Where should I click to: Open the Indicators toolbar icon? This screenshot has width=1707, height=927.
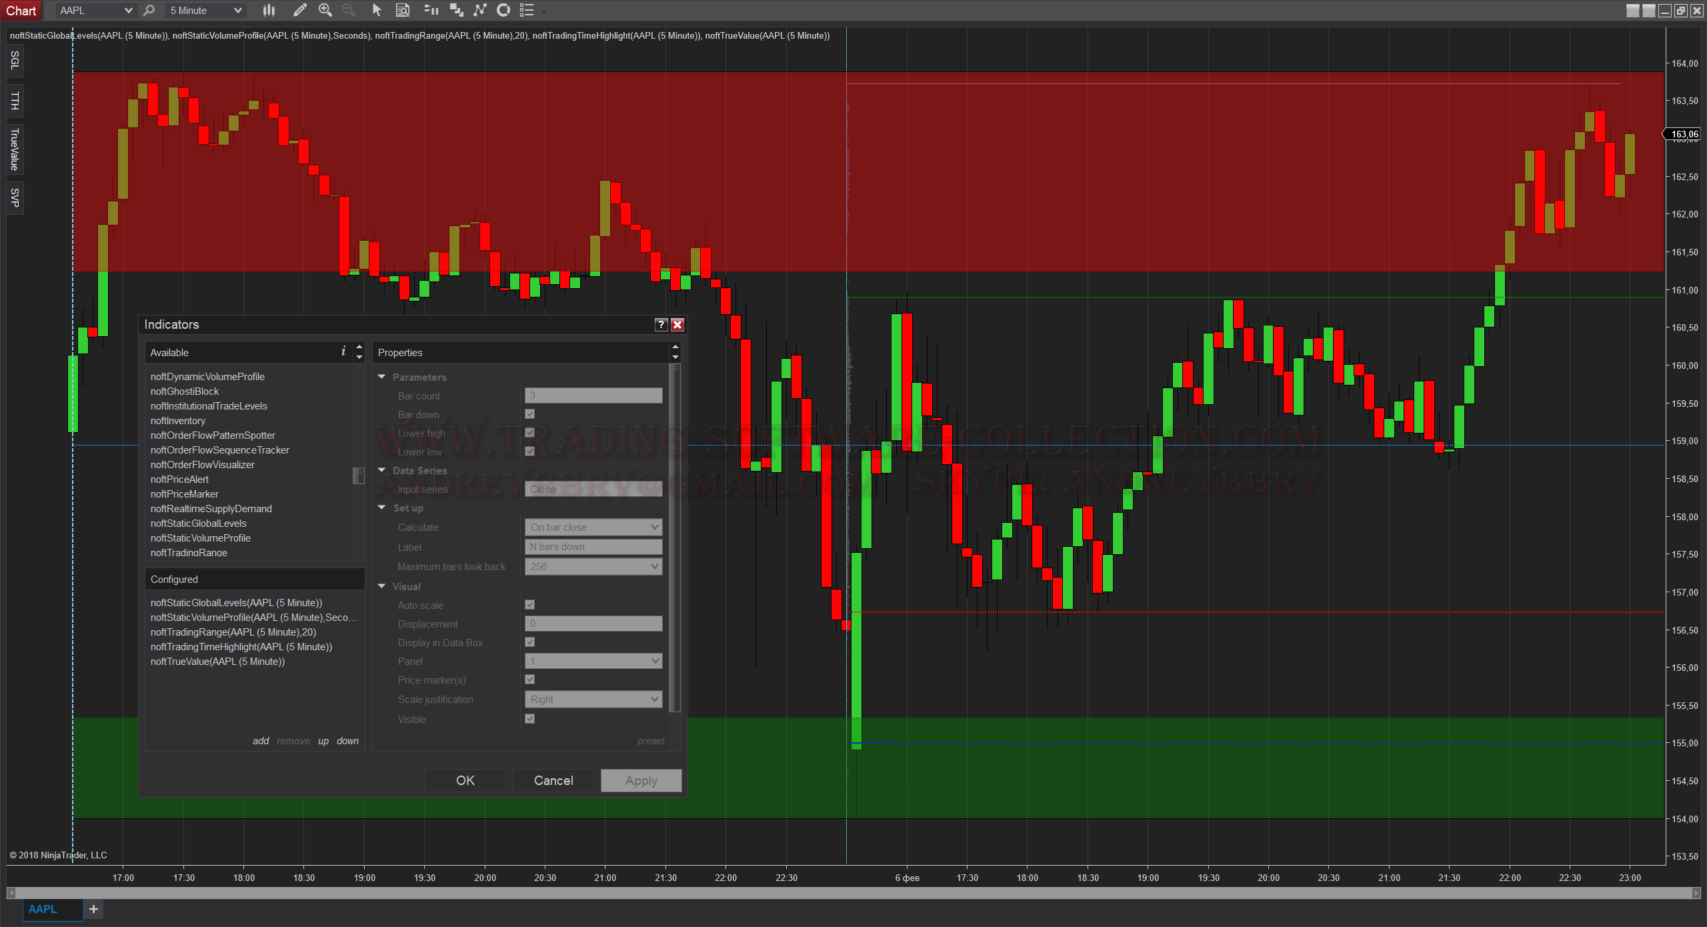479,10
